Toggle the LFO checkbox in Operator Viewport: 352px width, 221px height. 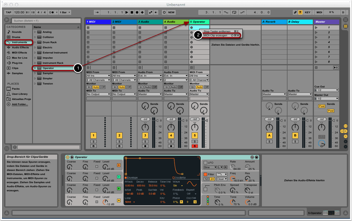[205, 163]
